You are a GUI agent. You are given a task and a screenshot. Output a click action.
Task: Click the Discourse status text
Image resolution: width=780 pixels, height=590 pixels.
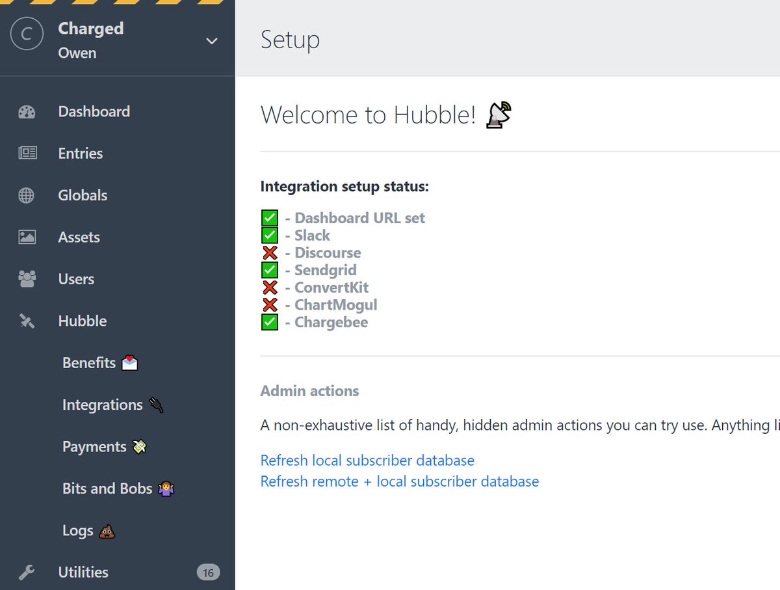(x=328, y=253)
